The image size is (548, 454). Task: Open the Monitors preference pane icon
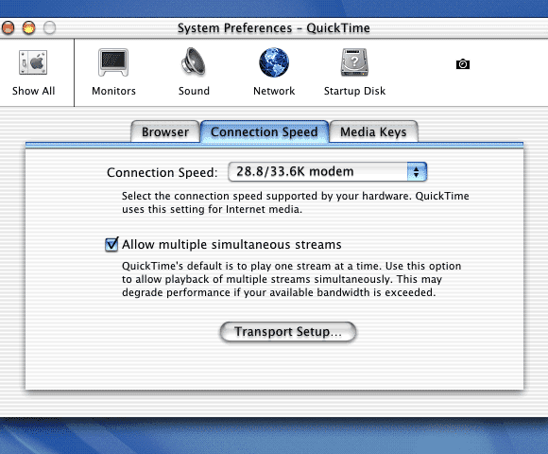click(x=113, y=62)
